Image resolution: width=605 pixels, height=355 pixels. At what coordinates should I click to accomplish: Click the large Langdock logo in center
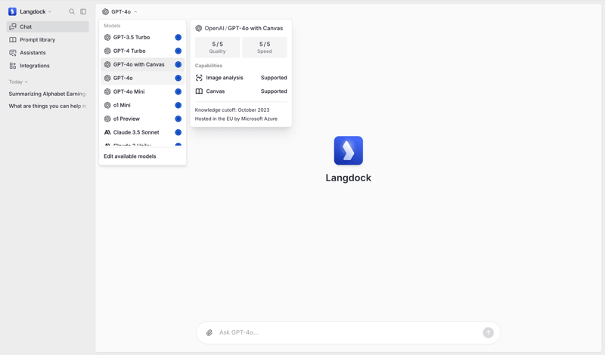coord(349,150)
